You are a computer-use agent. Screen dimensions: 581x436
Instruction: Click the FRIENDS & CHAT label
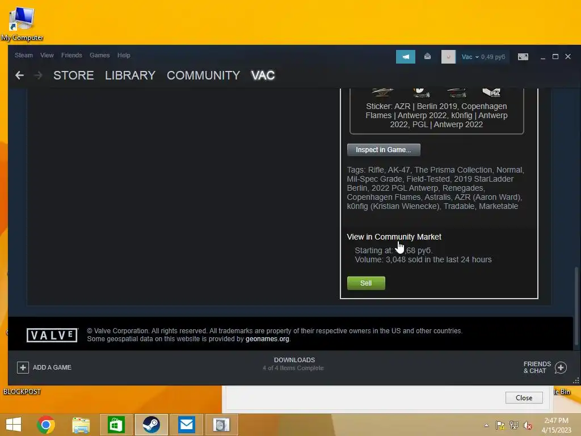[x=537, y=367]
